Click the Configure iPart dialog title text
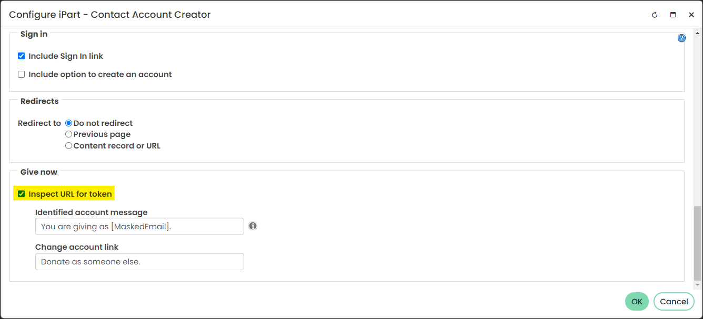703x319 pixels. [x=110, y=15]
